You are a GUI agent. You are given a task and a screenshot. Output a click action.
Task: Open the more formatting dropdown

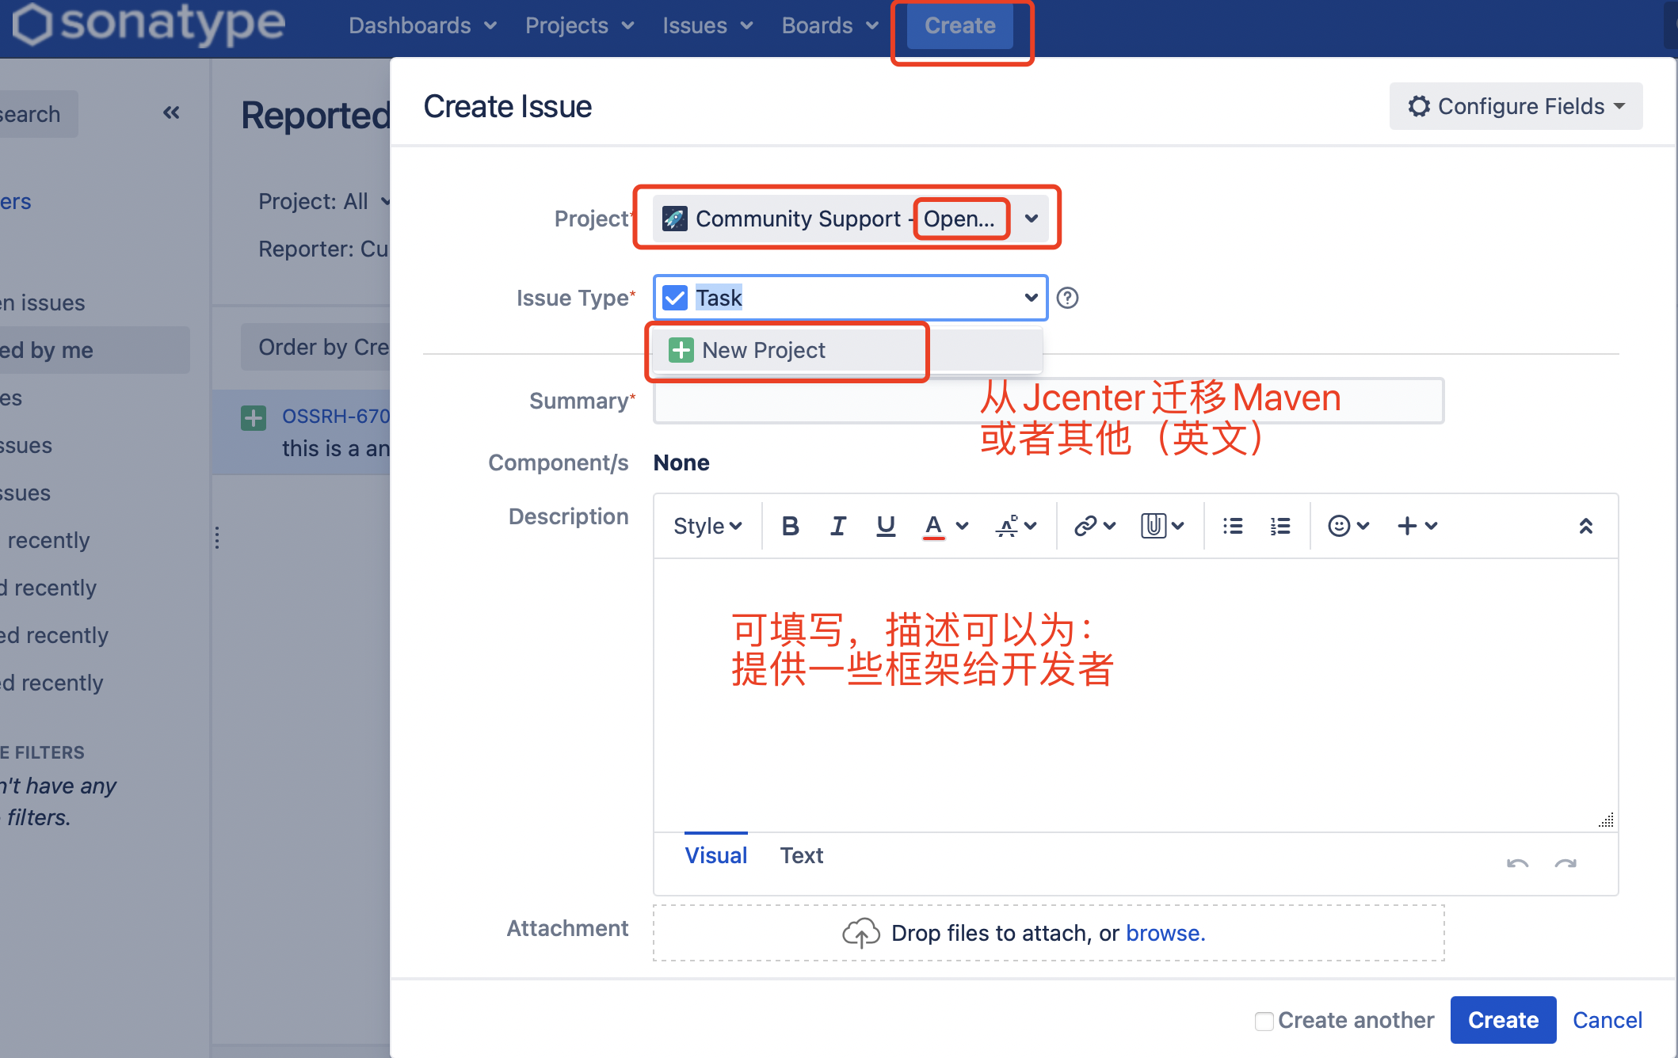pos(1016,526)
